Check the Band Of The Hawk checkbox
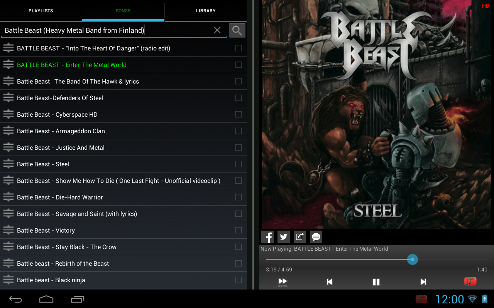 tap(239, 81)
